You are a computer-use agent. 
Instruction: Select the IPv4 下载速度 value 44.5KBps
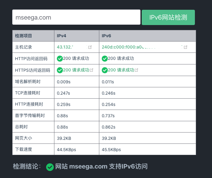point(66,150)
